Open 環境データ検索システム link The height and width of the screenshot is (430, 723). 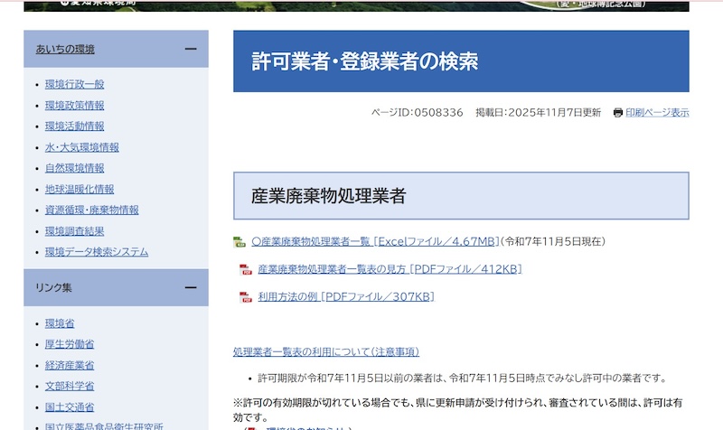tap(97, 252)
